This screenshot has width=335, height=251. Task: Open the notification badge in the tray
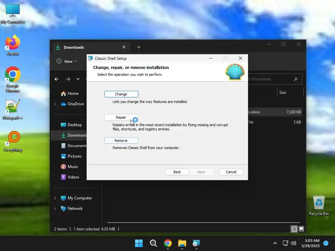[x=326, y=243]
